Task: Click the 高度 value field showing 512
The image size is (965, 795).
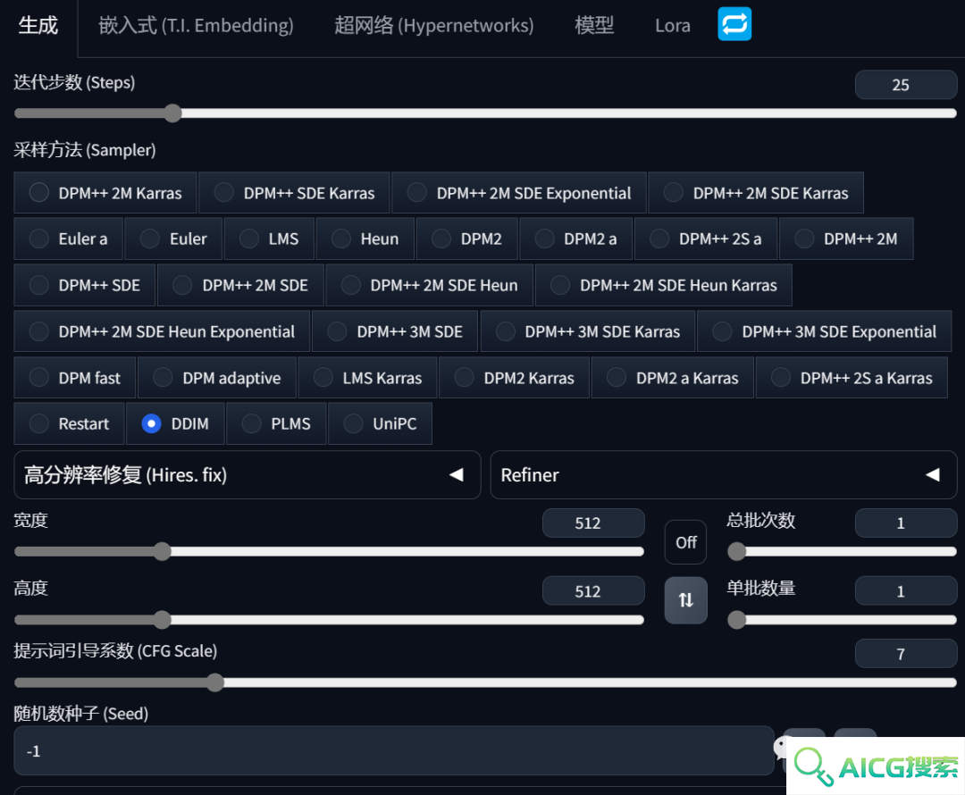Action: pyautogui.click(x=593, y=591)
